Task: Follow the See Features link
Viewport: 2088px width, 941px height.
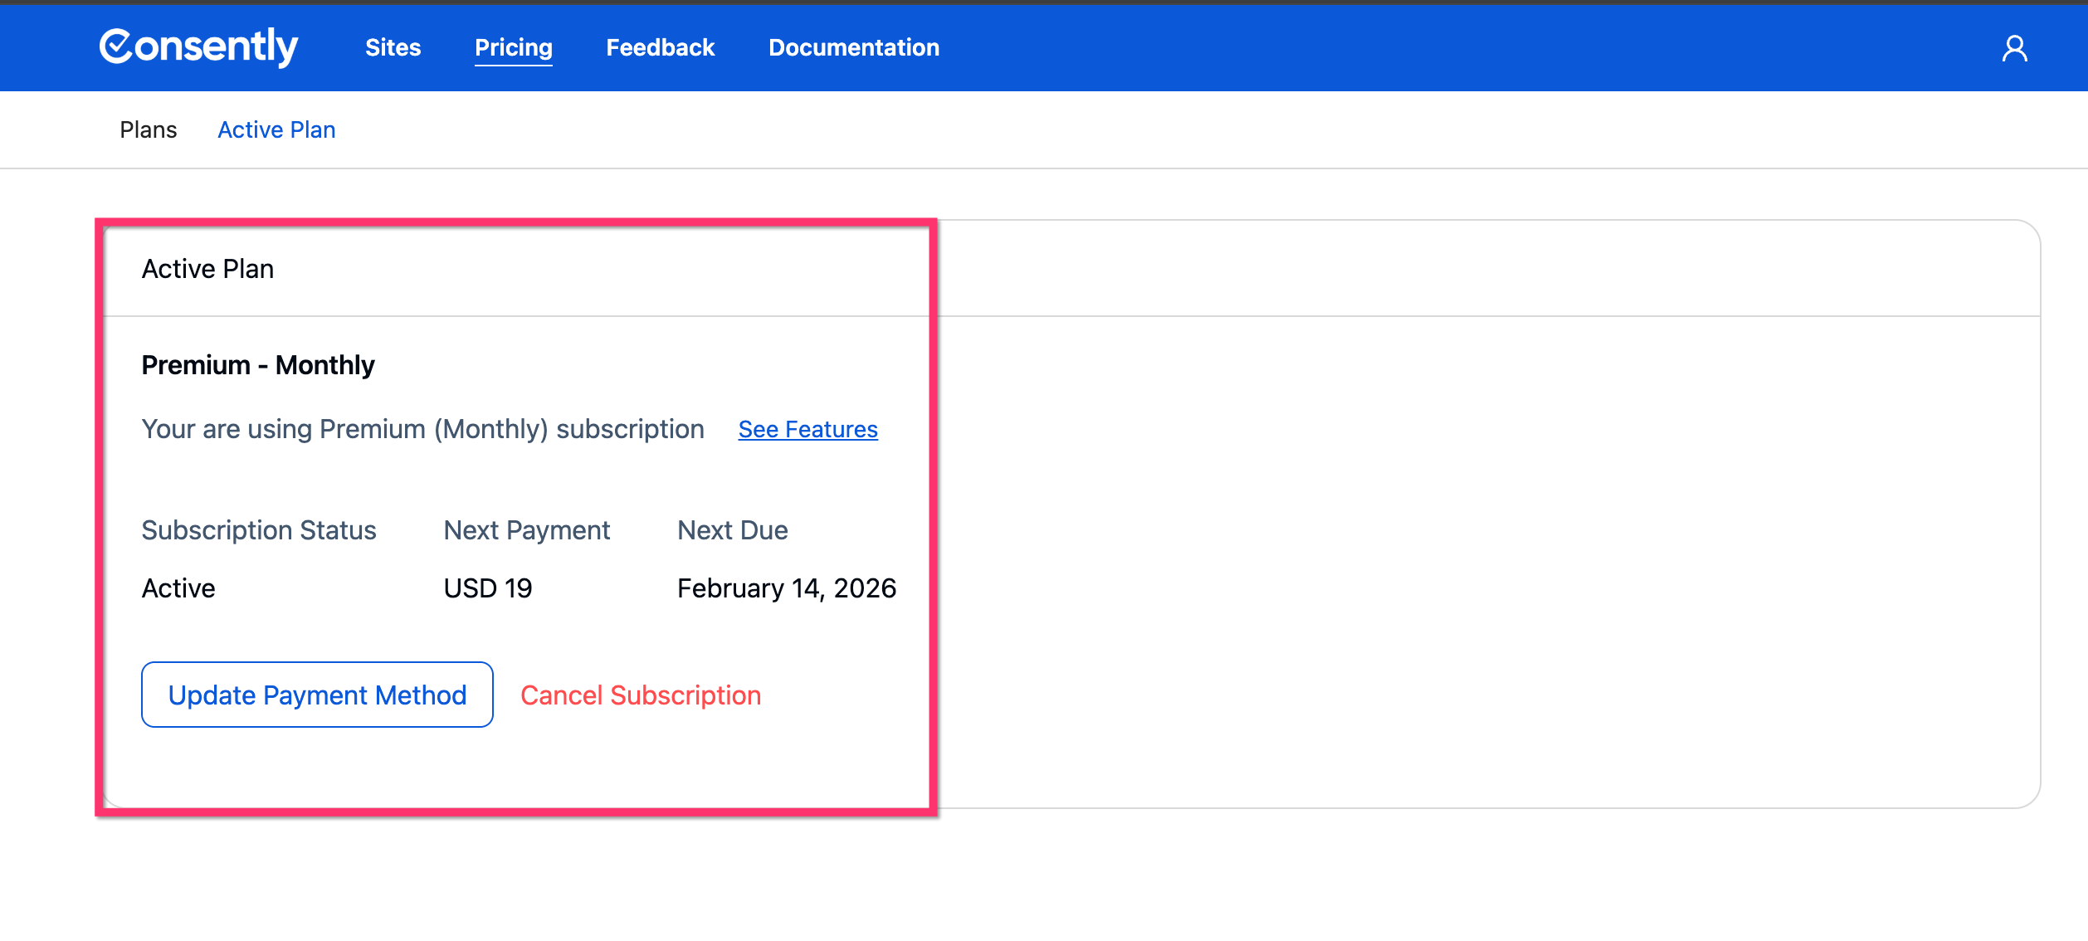Action: tap(807, 430)
